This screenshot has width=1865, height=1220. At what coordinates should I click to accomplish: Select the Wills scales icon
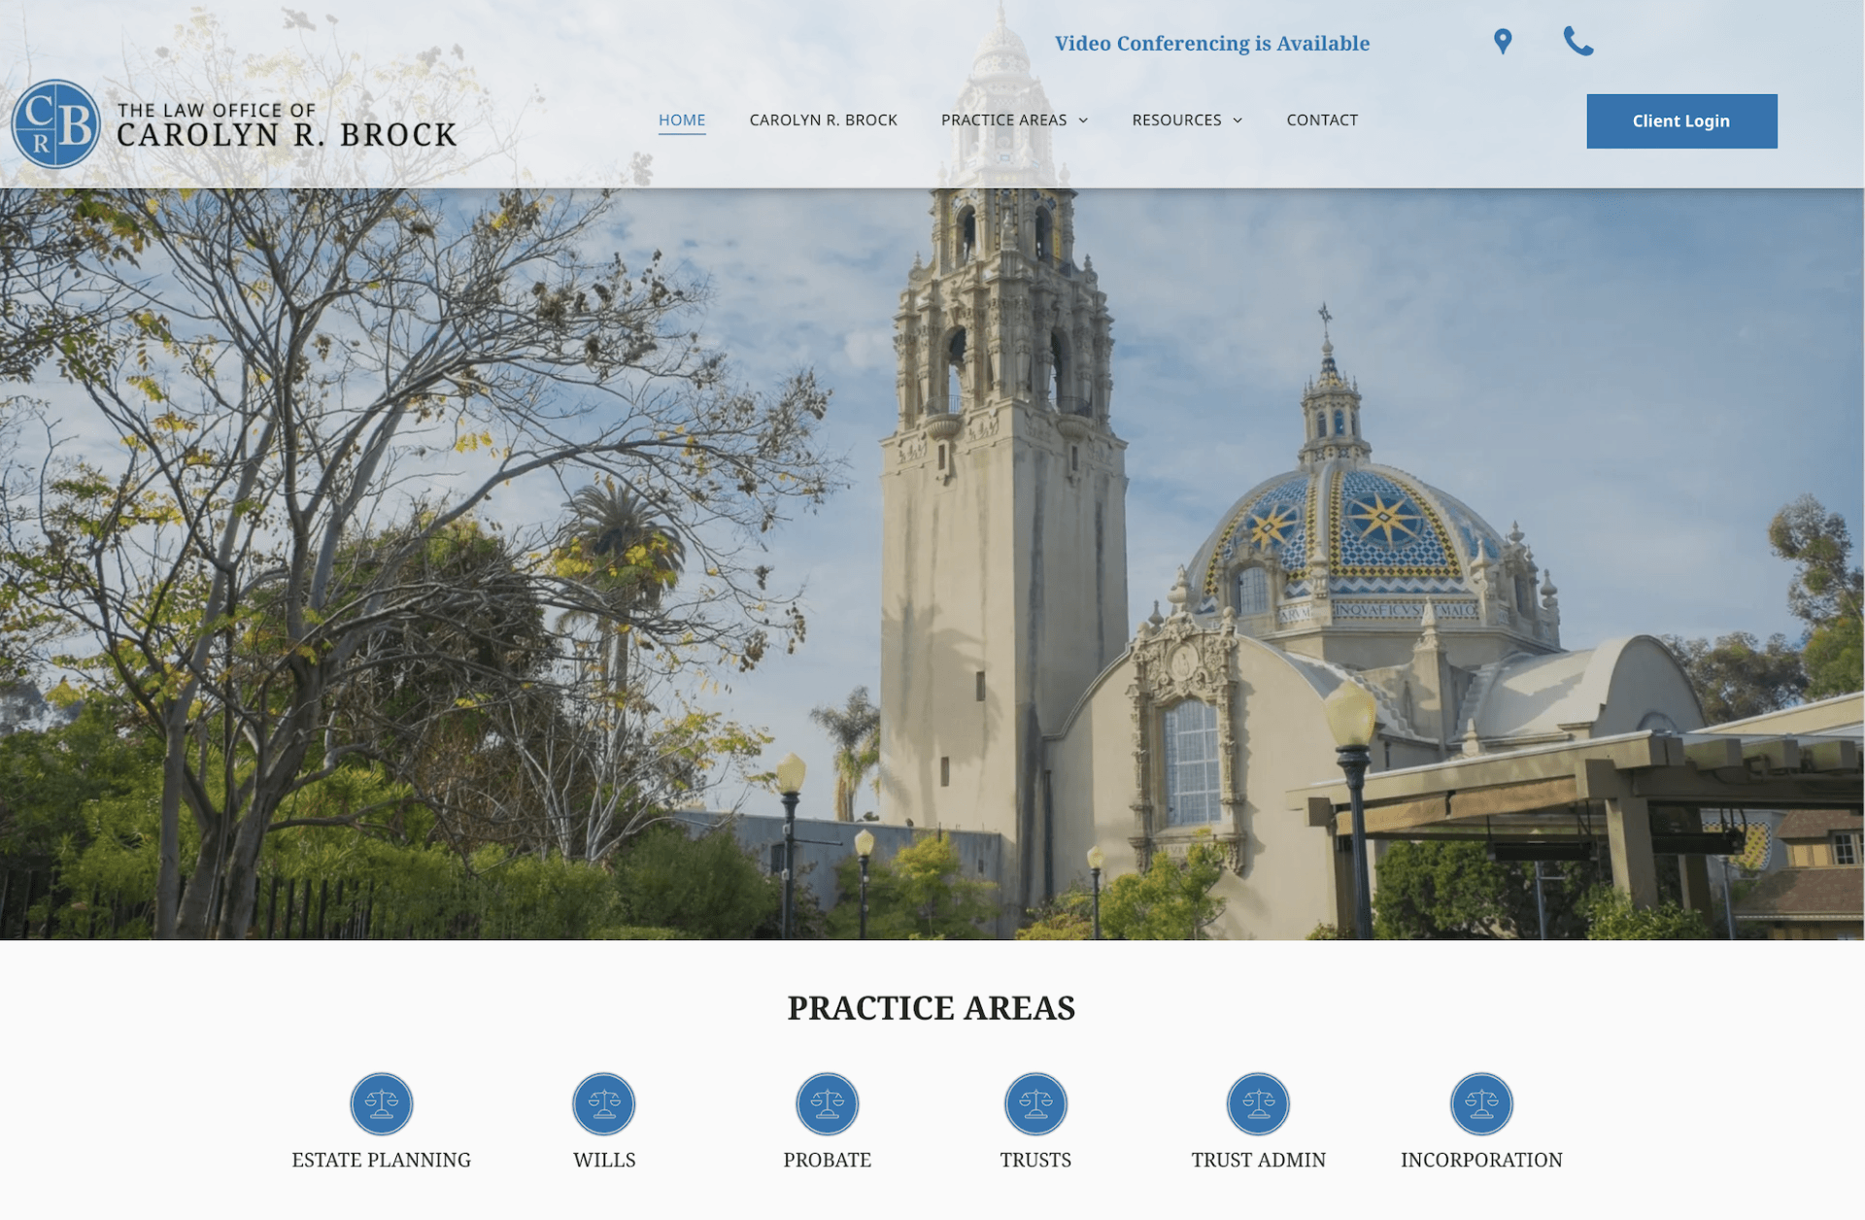604,1103
